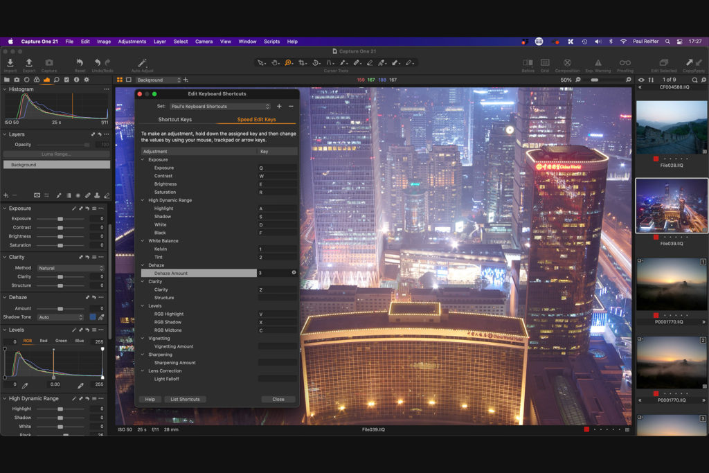
Task: Switch to the Speed Edit Keys tab
Action: [256, 119]
